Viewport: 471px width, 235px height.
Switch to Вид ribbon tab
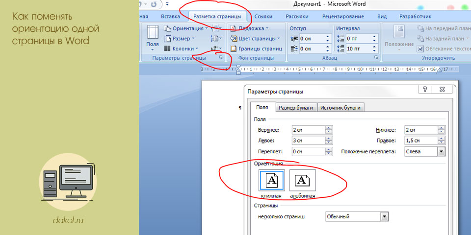point(382,17)
